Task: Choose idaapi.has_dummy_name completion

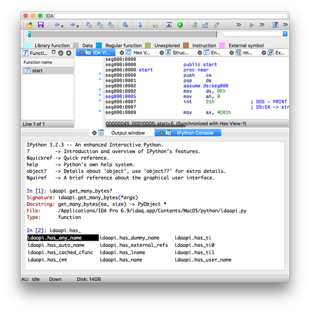Action: point(130,238)
